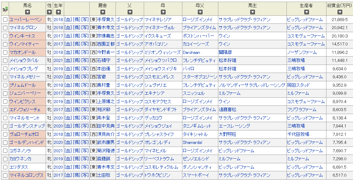Open breeder ノーザンファーム link
Screen dimensions: 353x180
[x=302, y=53]
